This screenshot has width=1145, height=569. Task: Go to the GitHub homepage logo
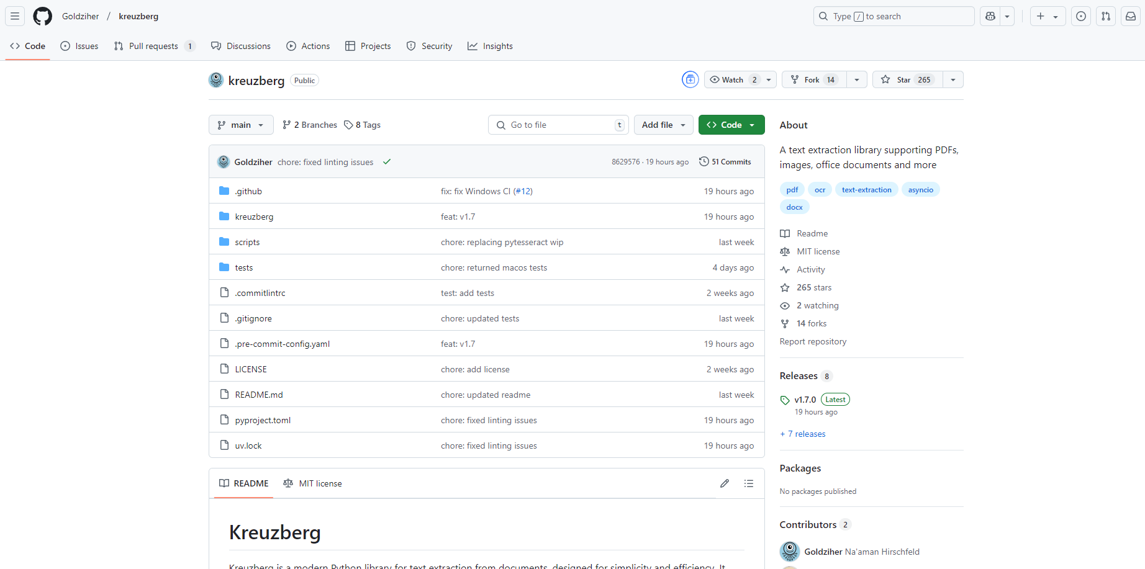[42, 16]
